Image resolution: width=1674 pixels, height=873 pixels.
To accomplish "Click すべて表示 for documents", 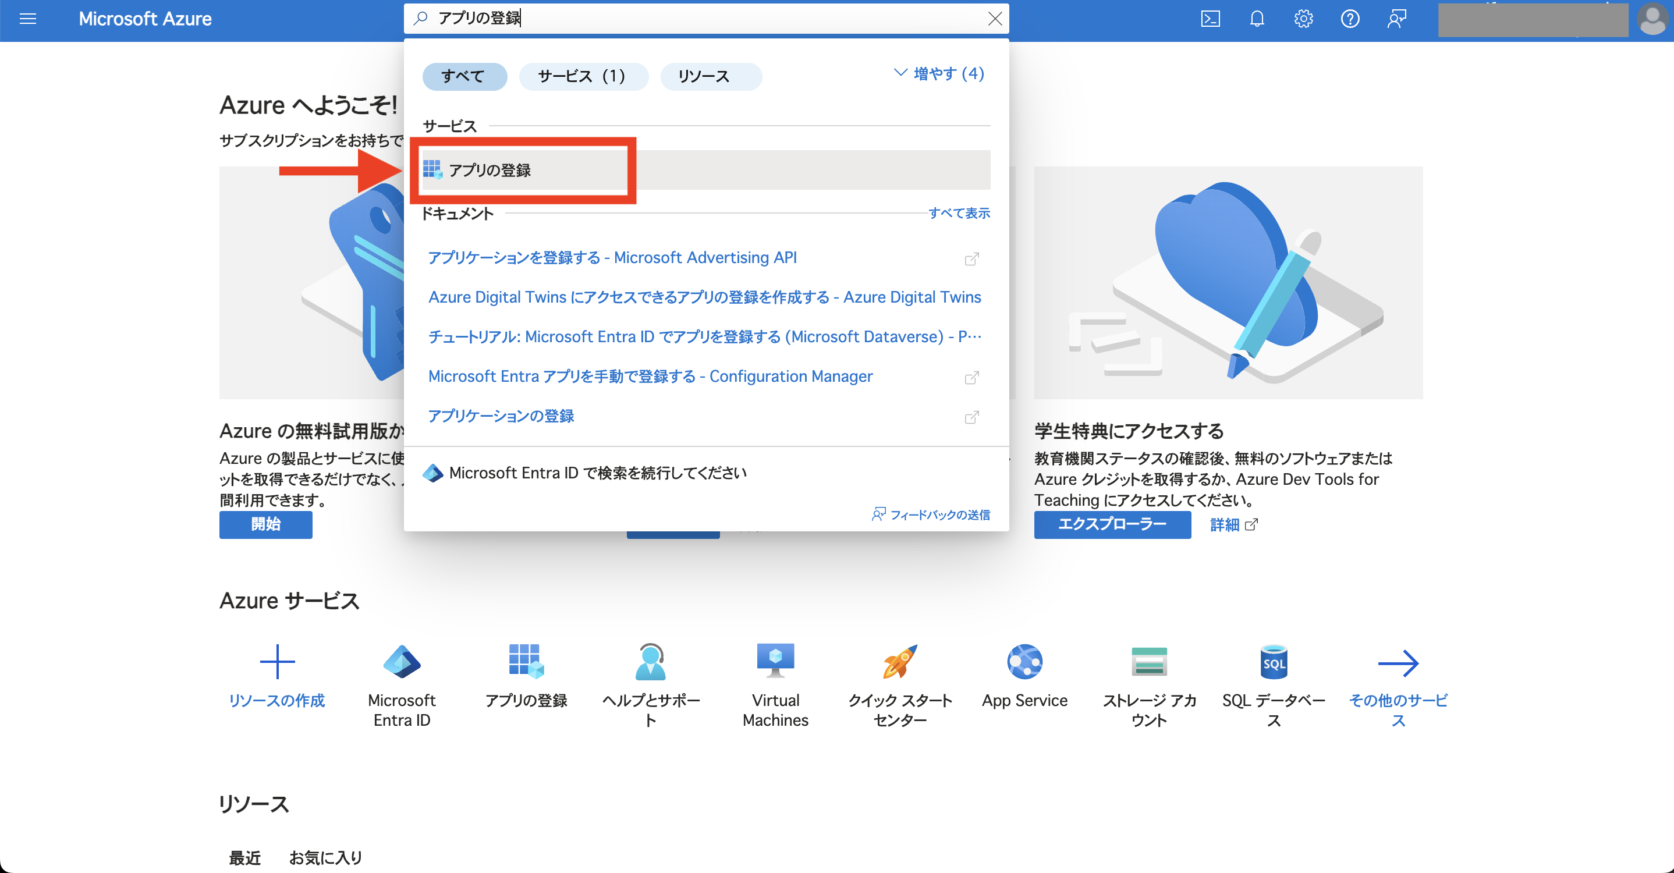I will [959, 213].
